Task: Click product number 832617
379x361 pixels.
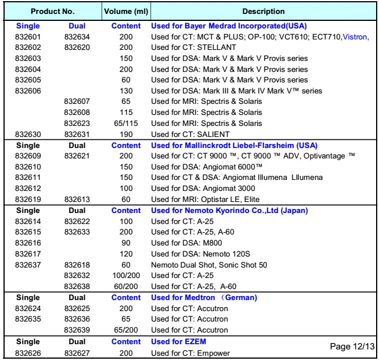Action: pyautogui.click(x=28, y=254)
